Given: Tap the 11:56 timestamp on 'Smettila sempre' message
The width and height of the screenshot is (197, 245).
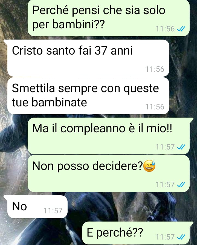Looking at the screenshot, I should (x=155, y=107).
